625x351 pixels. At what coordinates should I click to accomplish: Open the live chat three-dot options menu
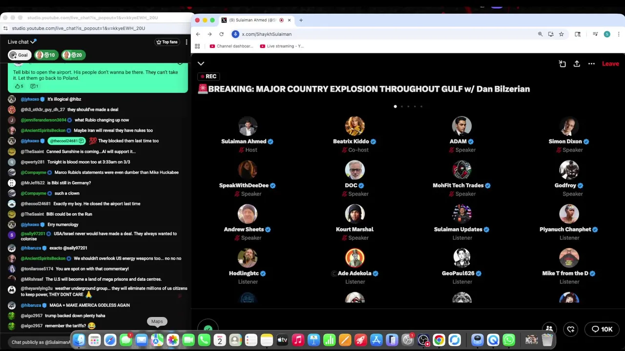pyautogui.click(x=186, y=42)
